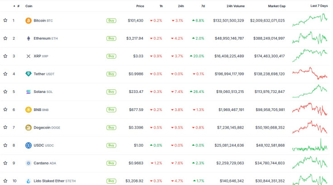Favorite BNB with its star
Viewport: 333px width, 185px height.
[5, 110]
